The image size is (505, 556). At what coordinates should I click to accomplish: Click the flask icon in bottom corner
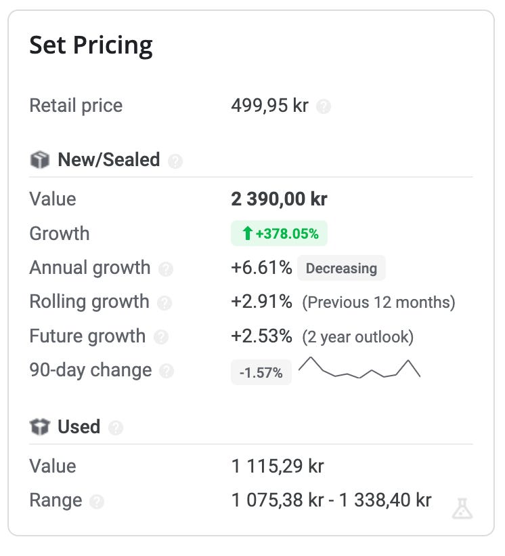462,508
